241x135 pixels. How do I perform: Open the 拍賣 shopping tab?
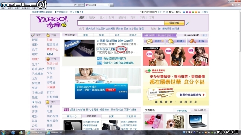tap(111, 117)
